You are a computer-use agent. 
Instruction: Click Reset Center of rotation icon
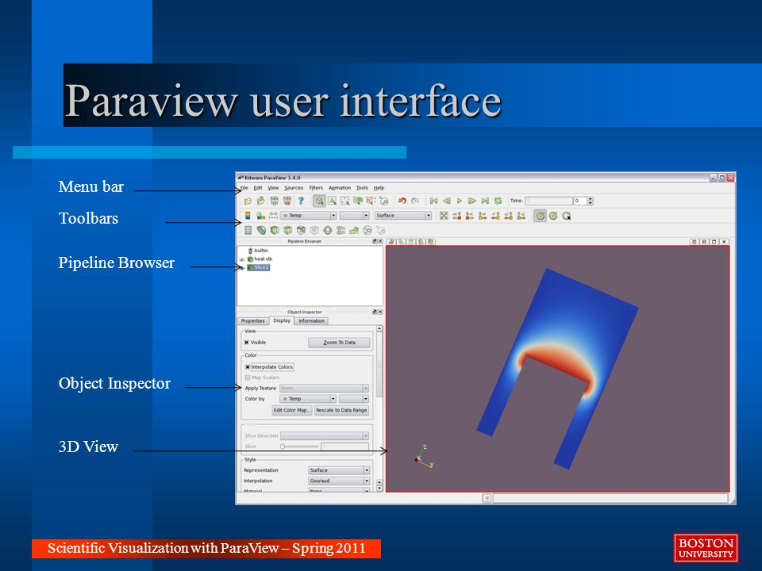[x=553, y=216]
